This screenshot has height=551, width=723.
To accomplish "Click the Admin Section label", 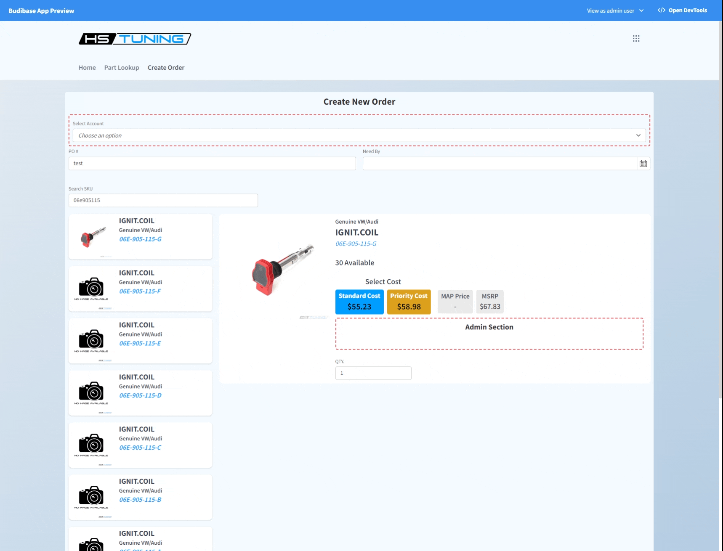I will click(489, 327).
